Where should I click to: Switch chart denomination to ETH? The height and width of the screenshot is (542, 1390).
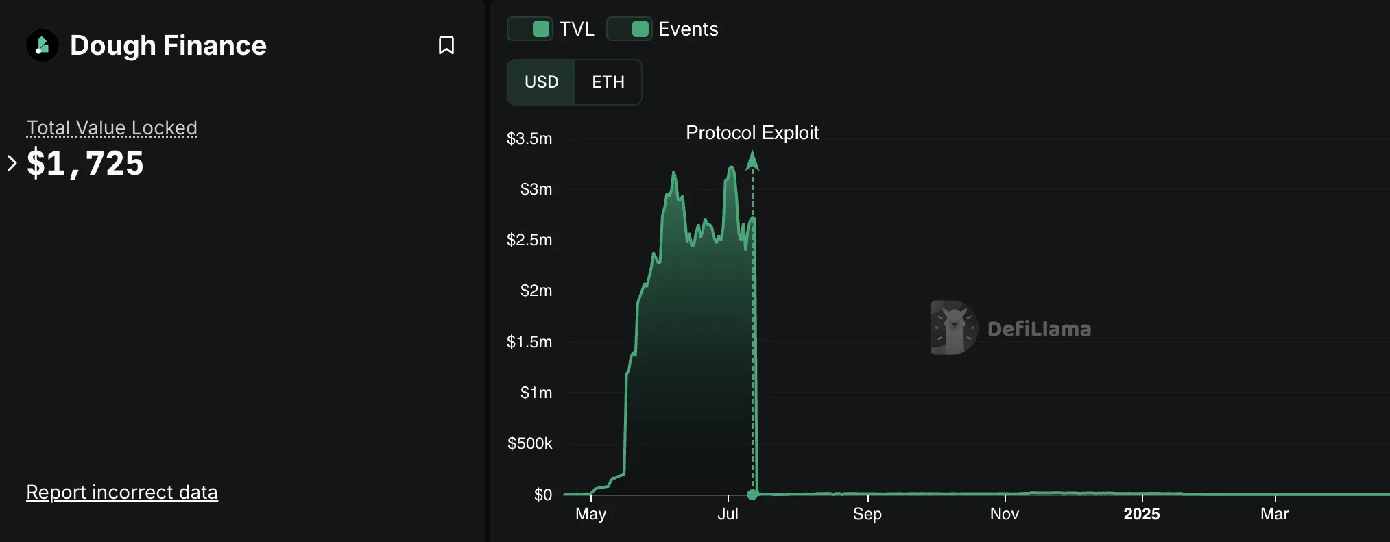point(608,82)
